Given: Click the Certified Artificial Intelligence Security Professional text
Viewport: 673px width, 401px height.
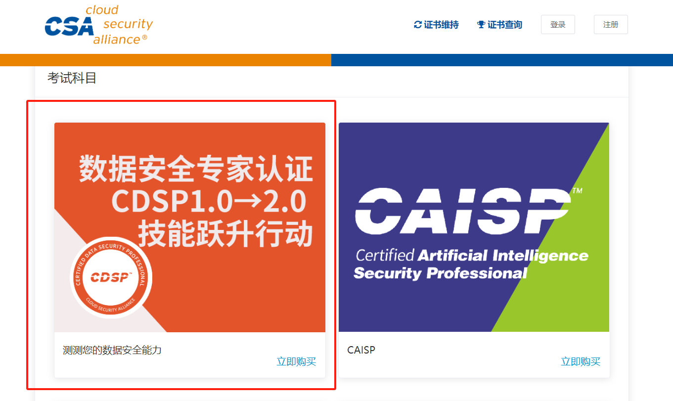Looking at the screenshot, I should click(471, 264).
